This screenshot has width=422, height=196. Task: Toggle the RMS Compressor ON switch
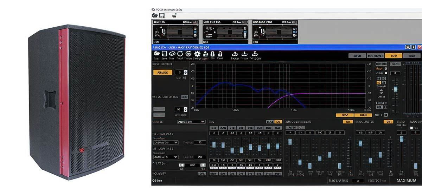348,122
